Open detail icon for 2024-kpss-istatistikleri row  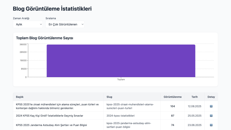(211, 115)
